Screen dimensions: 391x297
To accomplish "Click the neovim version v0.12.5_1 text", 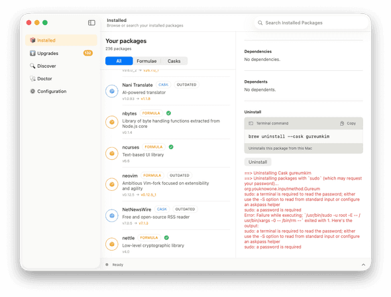I will pos(148,195).
